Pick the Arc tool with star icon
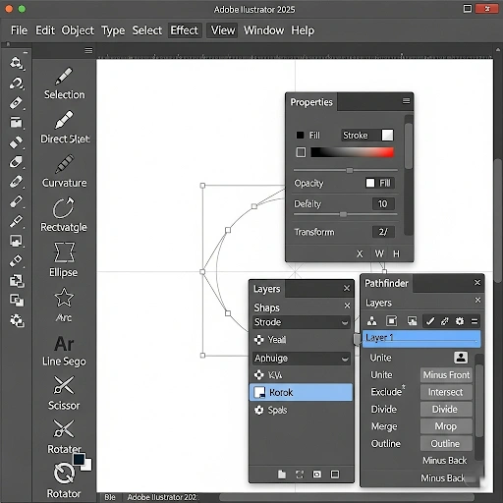The image size is (503, 503). [x=64, y=305]
